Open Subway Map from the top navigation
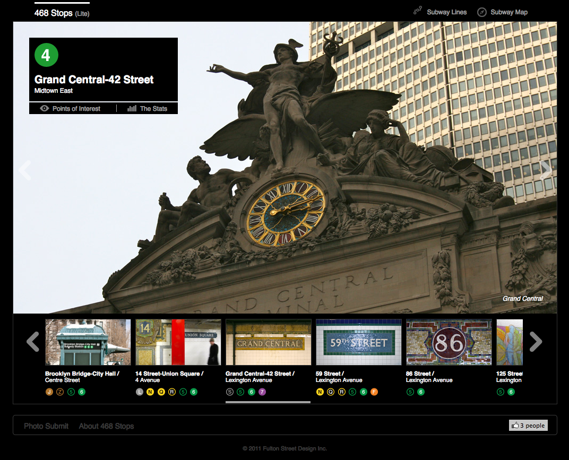Image resolution: width=569 pixels, height=460 pixels. [x=509, y=12]
